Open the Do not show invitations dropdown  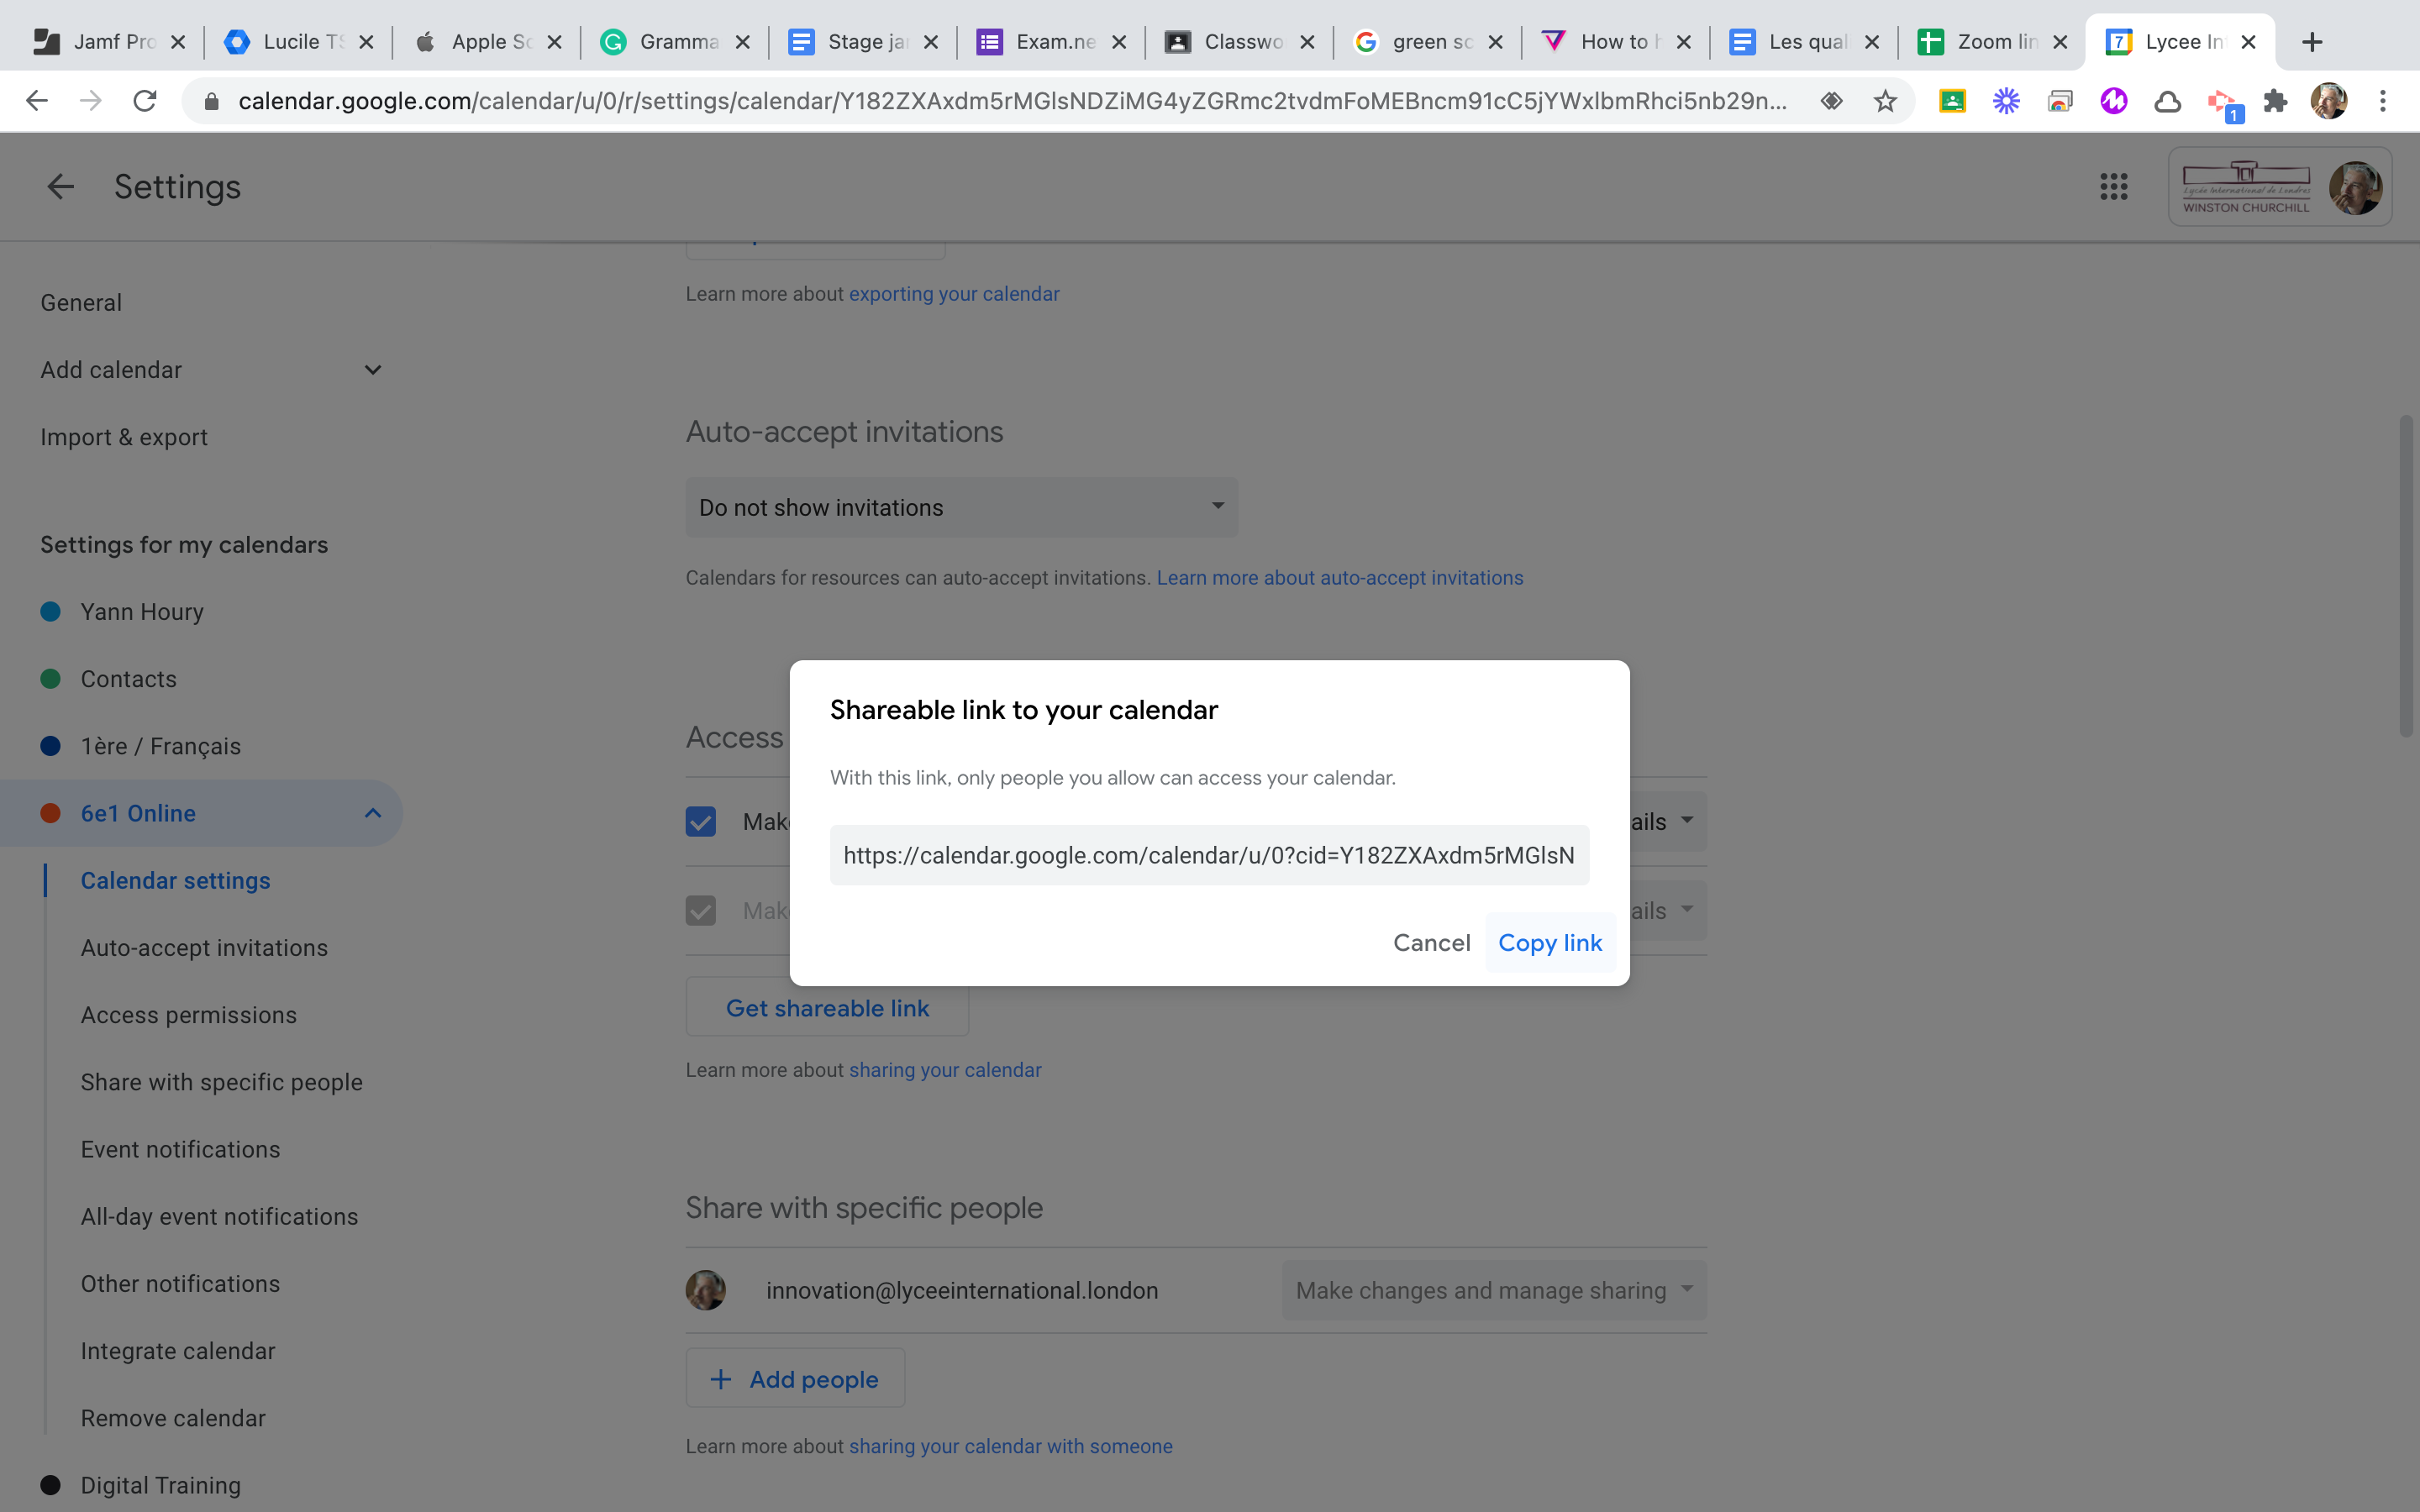[961, 508]
